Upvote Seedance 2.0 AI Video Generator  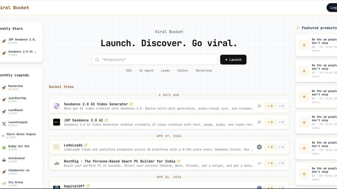tap(270, 106)
